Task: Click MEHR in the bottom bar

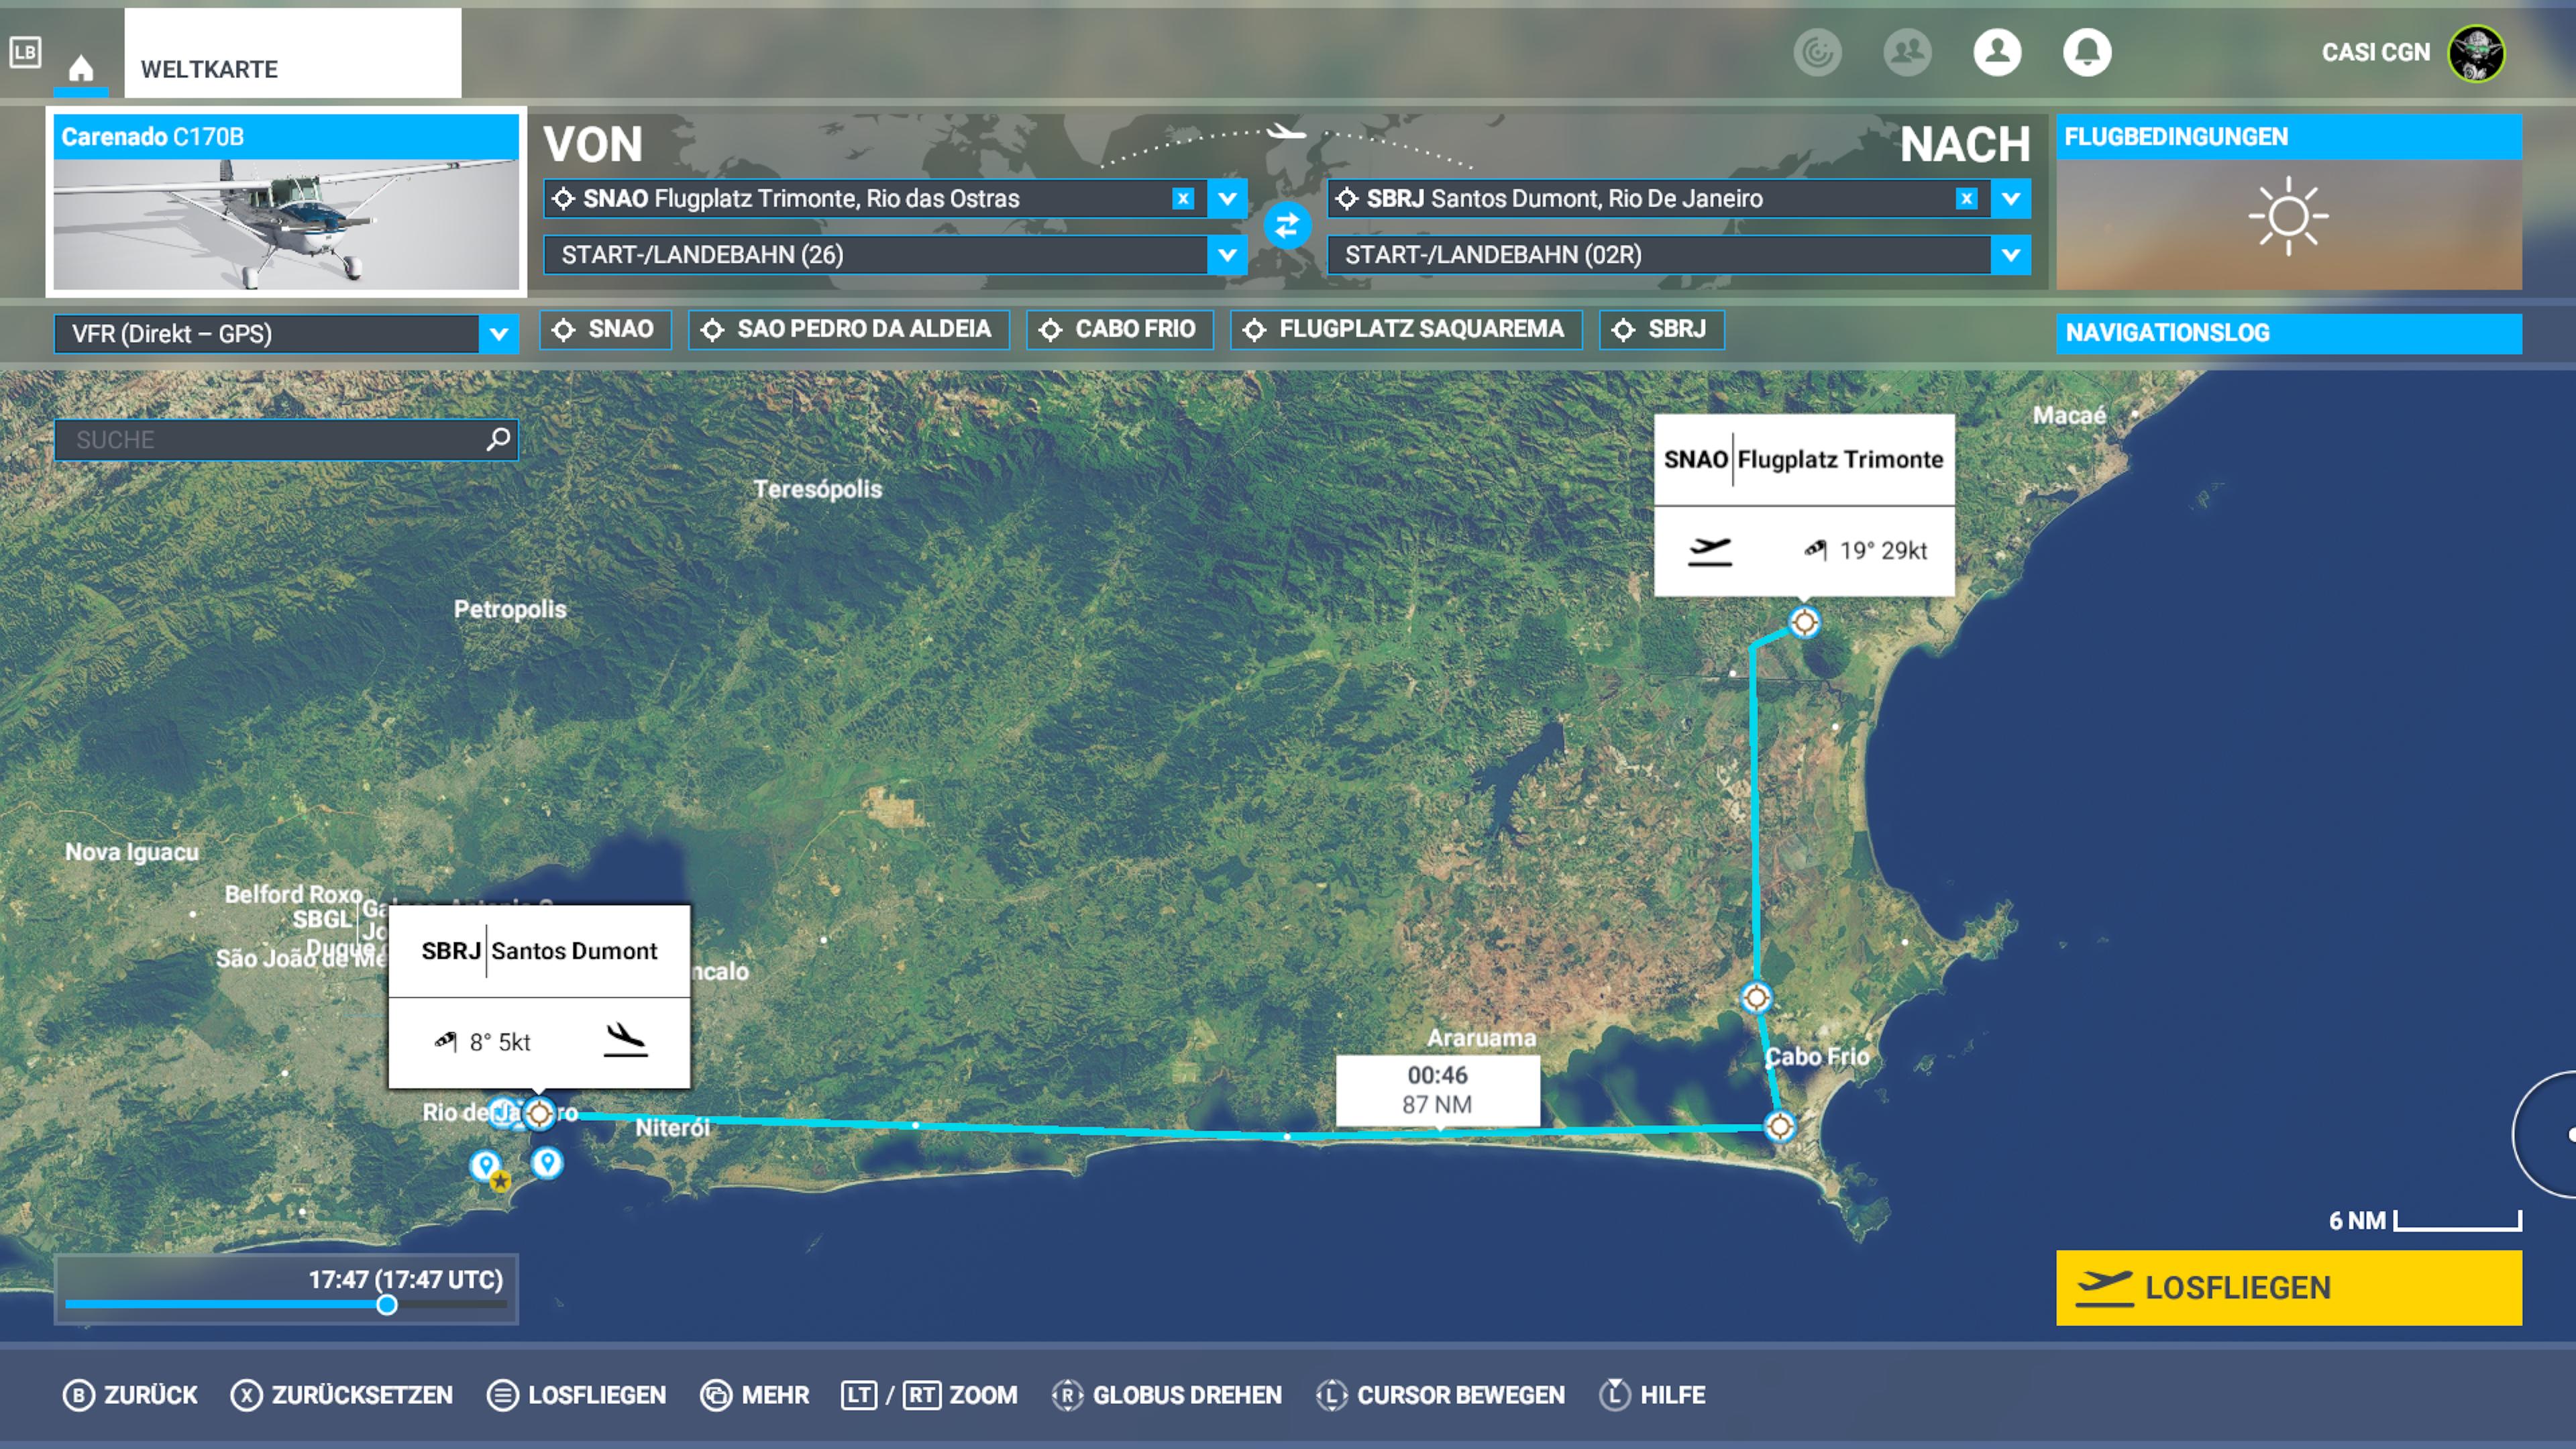Action: pyautogui.click(x=755, y=1395)
